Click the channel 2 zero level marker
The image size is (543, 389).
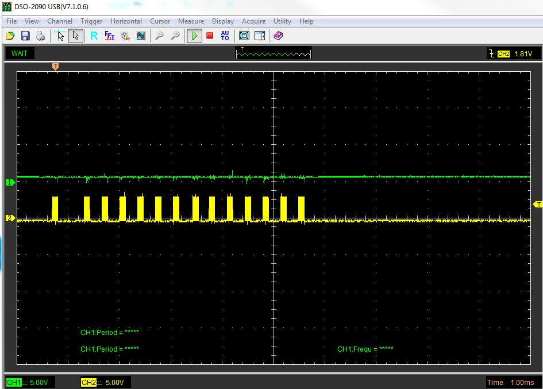pos(10,218)
